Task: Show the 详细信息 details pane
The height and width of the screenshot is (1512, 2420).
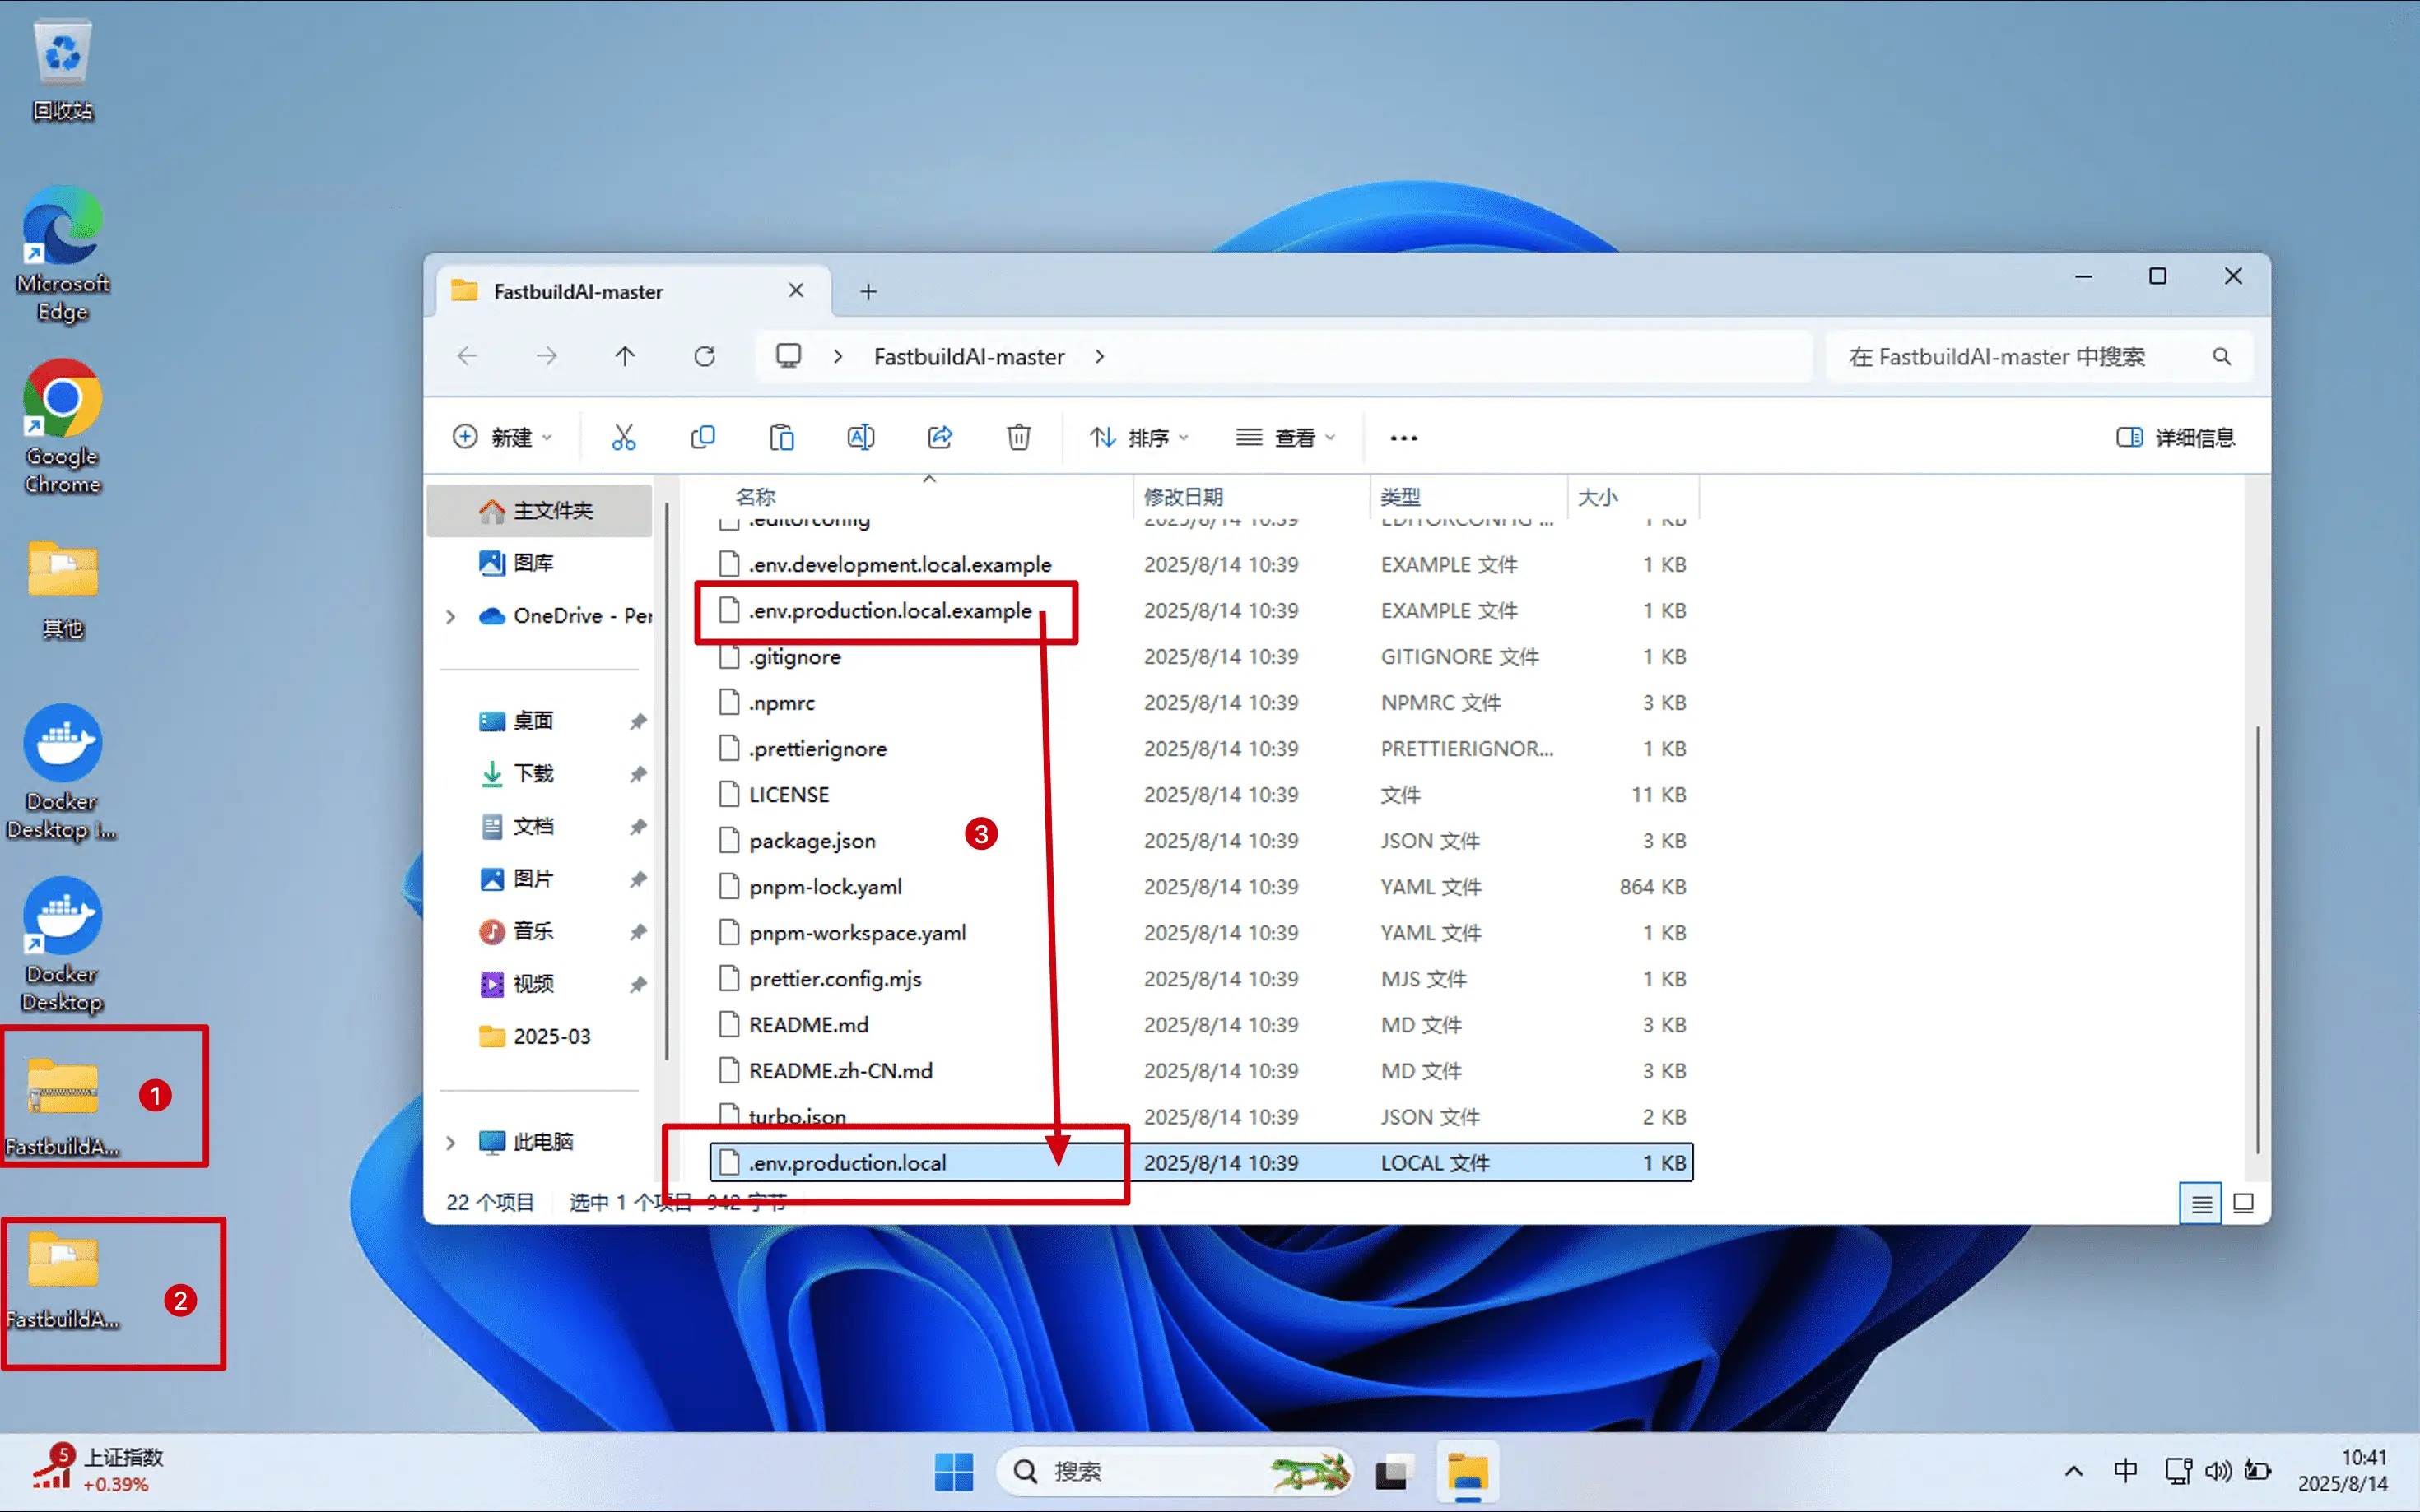Action: pos(2177,437)
